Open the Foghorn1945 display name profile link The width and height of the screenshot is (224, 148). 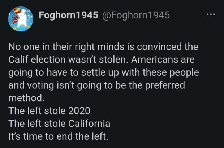(68, 15)
